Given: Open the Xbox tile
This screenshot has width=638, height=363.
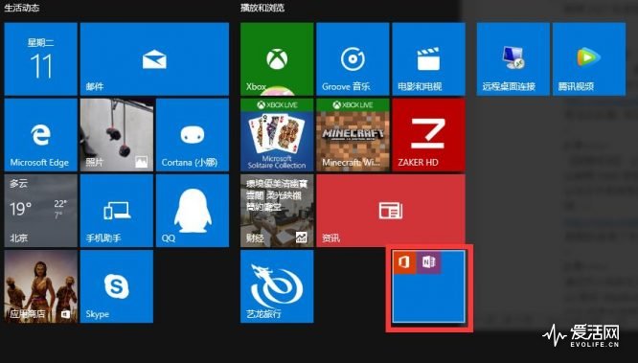Looking at the screenshot, I should 277,59.
